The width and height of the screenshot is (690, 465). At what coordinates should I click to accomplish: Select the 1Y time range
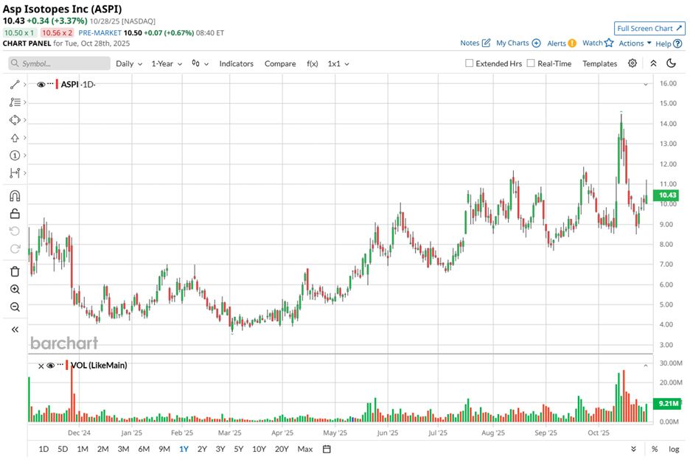pos(184,450)
